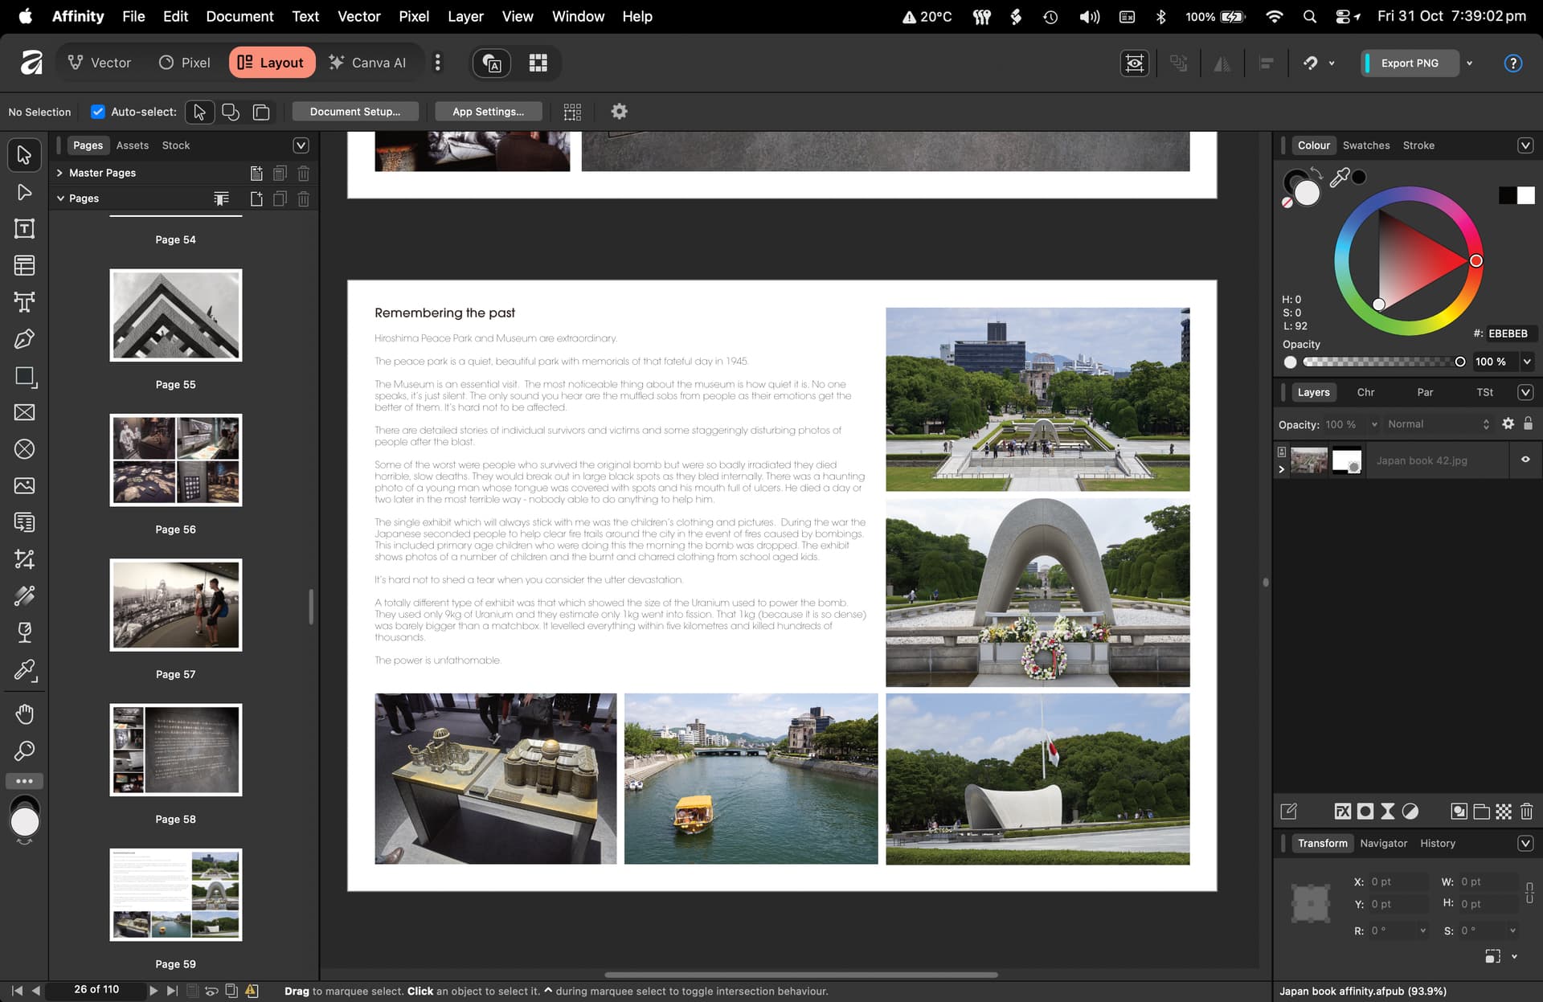
Task: Choose the Table tool
Action: pos(24,265)
